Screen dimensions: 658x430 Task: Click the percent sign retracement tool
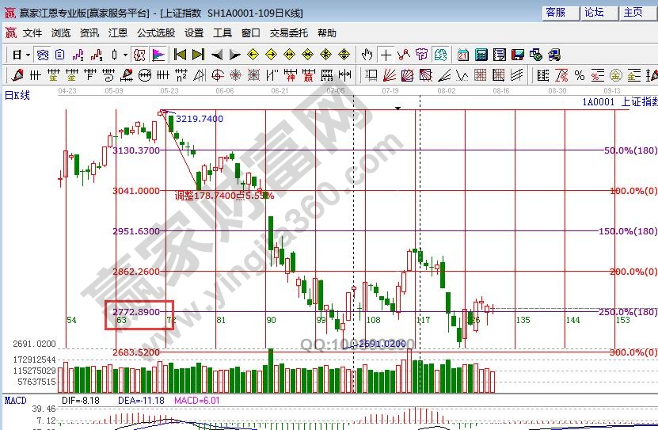coord(580,75)
